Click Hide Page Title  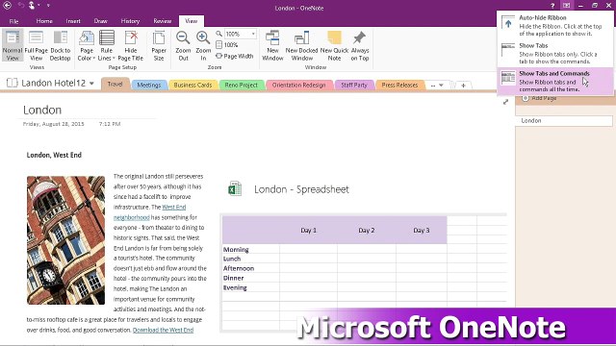point(131,46)
